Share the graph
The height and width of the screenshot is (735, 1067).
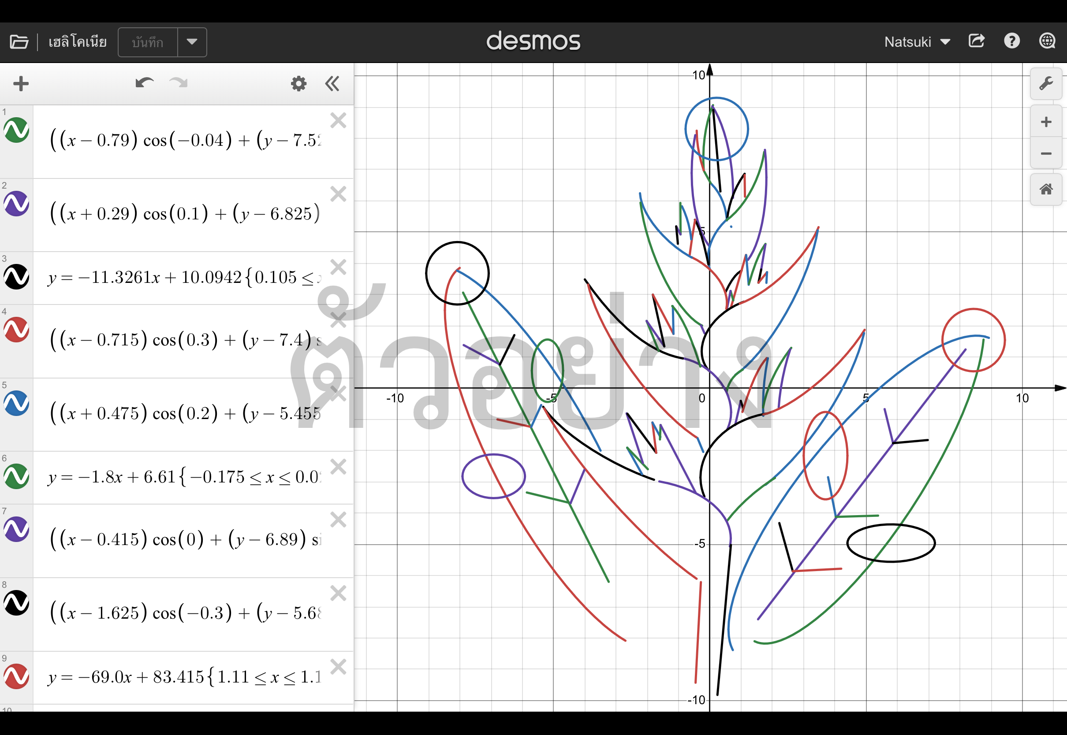point(976,41)
